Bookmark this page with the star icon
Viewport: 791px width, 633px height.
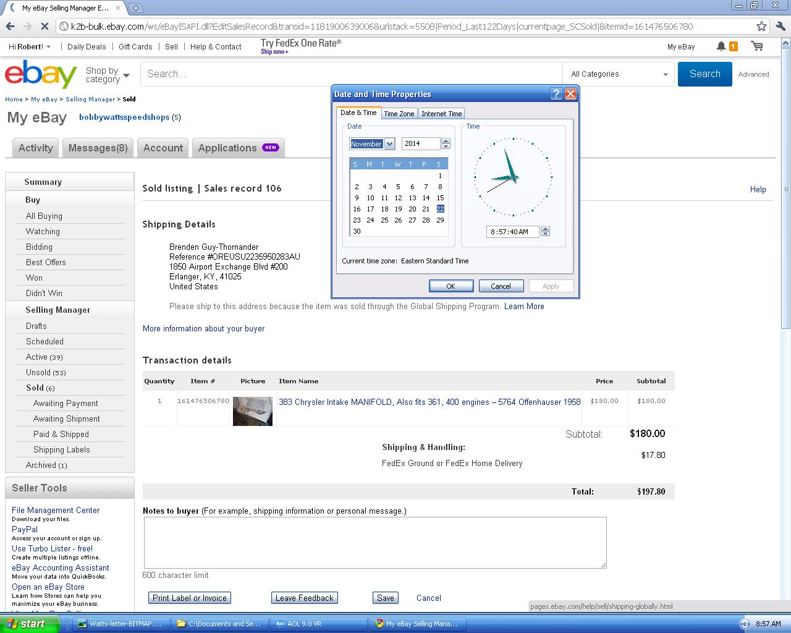(x=761, y=27)
